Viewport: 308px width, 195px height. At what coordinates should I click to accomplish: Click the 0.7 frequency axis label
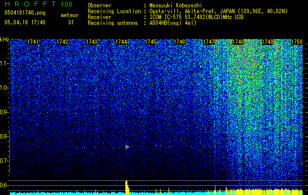click(4, 161)
